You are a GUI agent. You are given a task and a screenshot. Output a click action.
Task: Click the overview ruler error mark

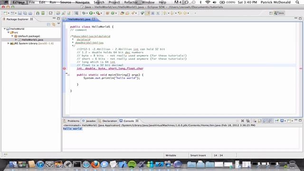point(301,68)
